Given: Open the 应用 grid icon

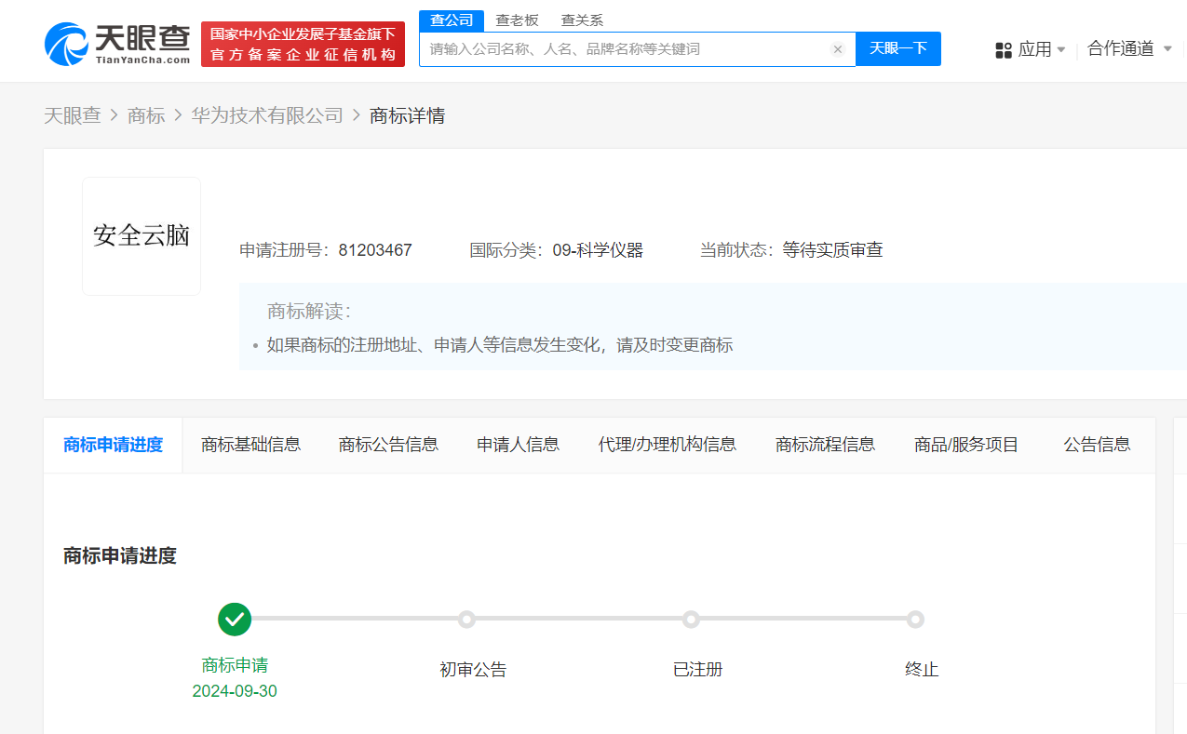Looking at the screenshot, I should pyautogui.click(x=1002, y=49).
